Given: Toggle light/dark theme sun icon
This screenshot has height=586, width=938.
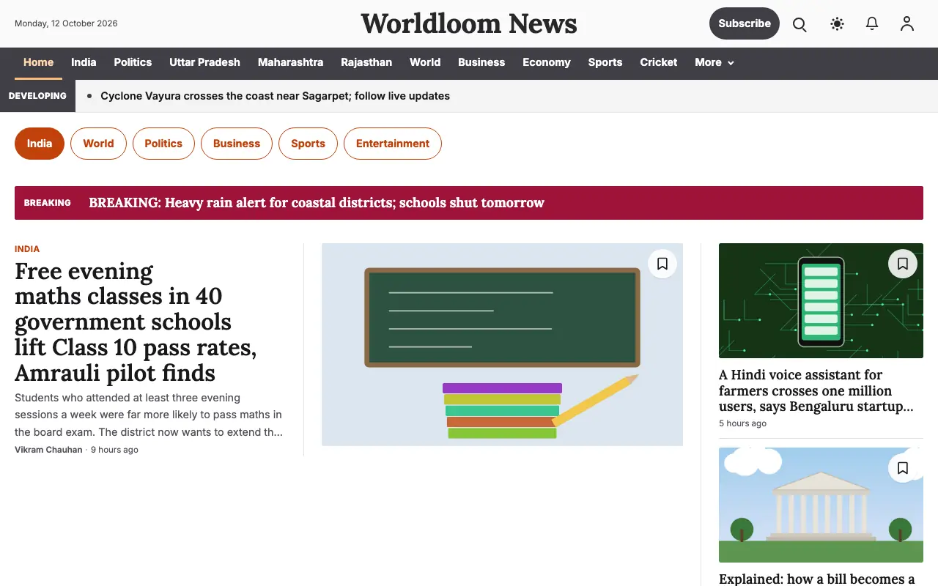Looking at the screenshot, I should 837,24.
